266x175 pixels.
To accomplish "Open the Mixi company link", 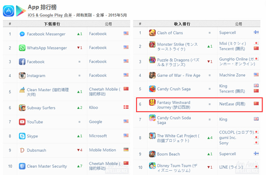I will point(233,43).
